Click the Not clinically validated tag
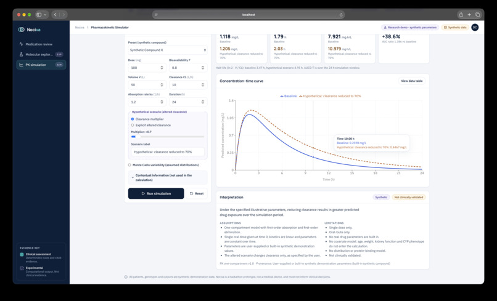The height and width of the screenshot is (301, 497). (x=409, y=197)
